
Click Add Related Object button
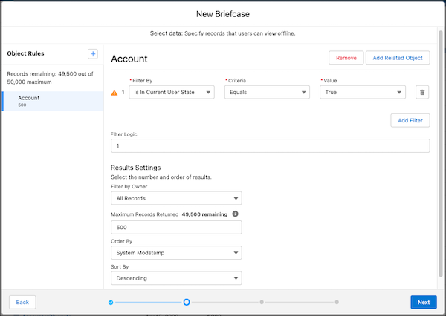[398, 58]
